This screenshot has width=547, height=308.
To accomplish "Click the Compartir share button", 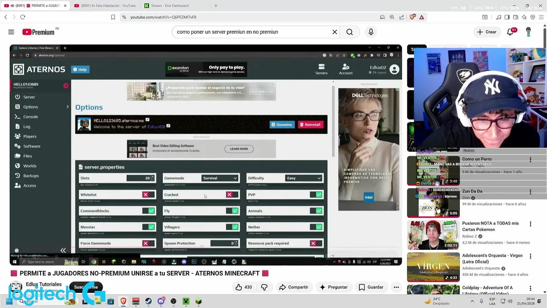I will click(x=294, y=287).
